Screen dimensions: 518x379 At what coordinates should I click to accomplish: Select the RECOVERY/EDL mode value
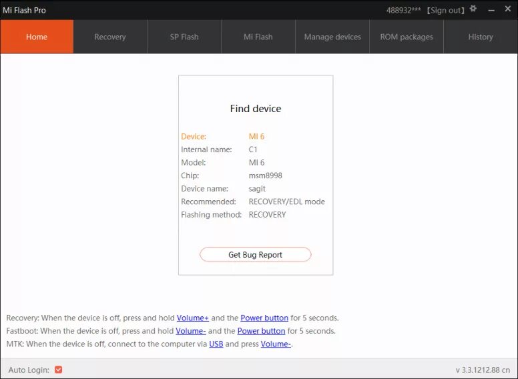(287, 202)
